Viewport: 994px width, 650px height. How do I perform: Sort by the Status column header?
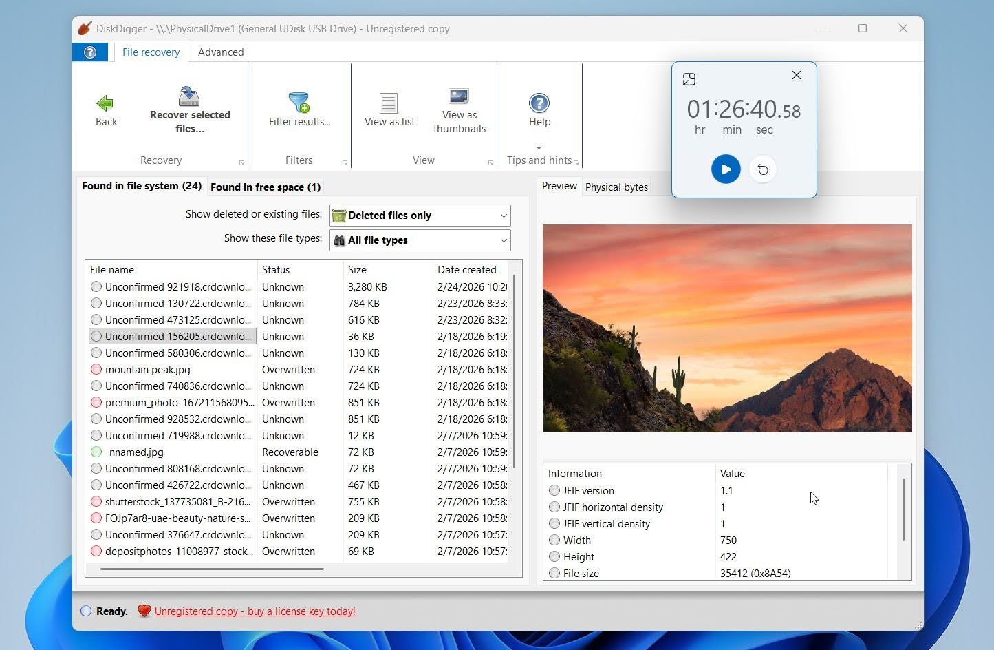point(301,270)
